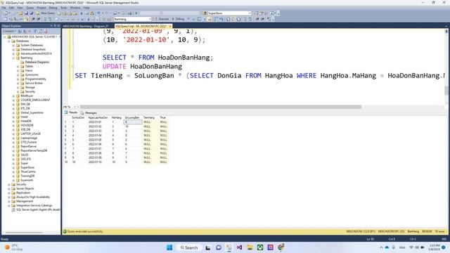Select the Synonyms folder
Screen dimensions: 450x253
32,74
